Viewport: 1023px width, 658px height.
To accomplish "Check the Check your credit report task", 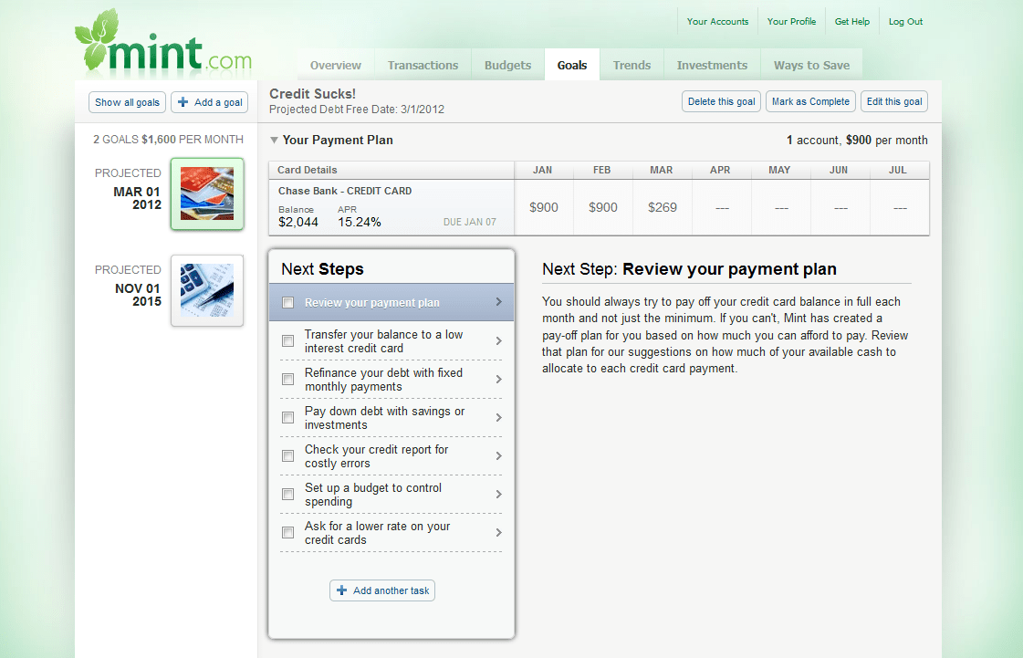I will pyautogui.click(x=287, y=455).
